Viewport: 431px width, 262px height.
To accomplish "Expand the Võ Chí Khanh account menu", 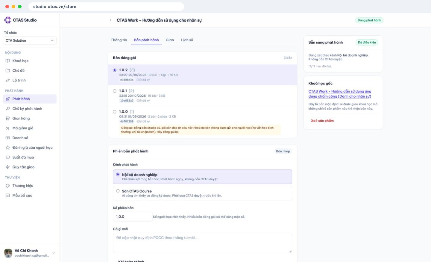I will point(54,253).
